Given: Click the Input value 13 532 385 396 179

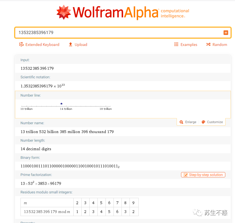Looking at the screenshot, I should pos(37,68).
